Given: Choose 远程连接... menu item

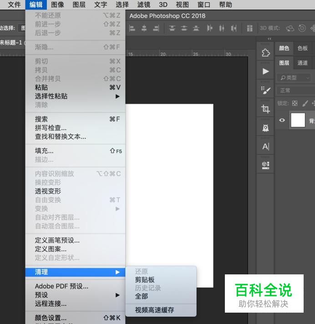Looking at the screenshot, I should [76, 304].
